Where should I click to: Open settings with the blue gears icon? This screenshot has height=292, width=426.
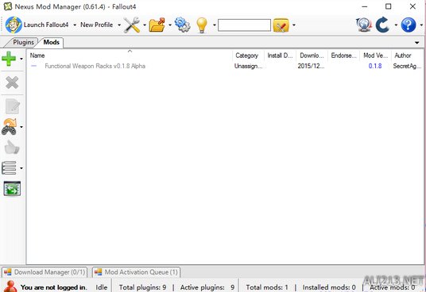tap(182, 25)
